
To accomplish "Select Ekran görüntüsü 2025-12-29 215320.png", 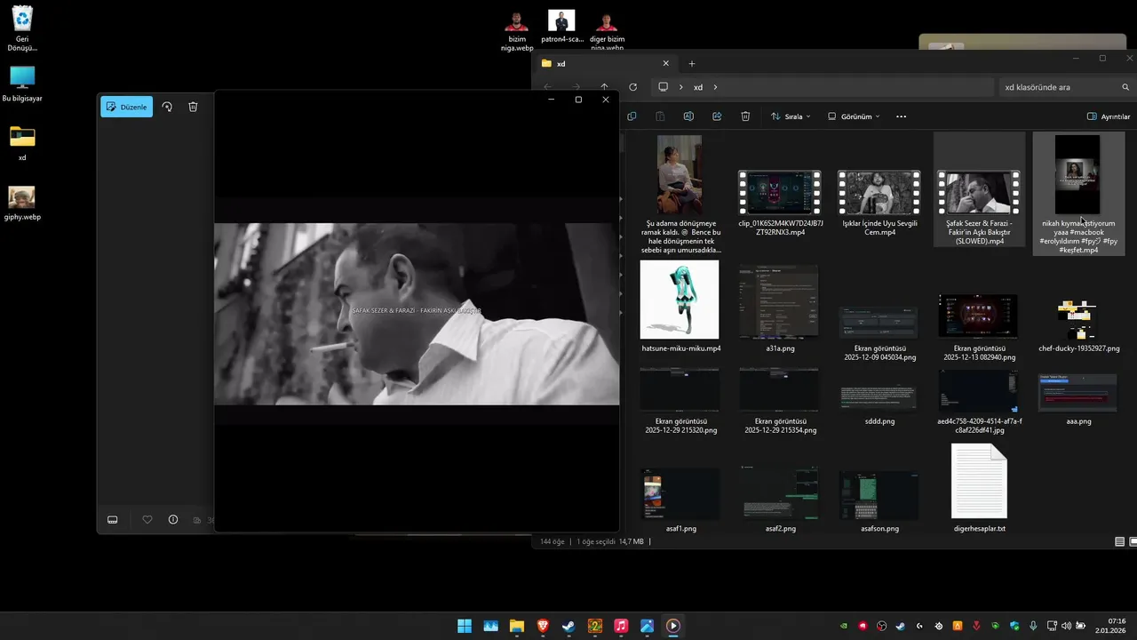I will 680,400.
